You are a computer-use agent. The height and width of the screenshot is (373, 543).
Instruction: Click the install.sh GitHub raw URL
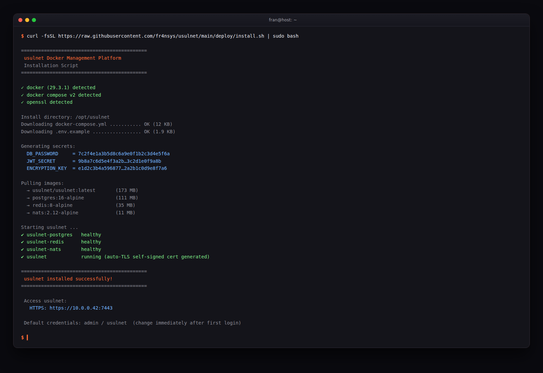(161, 36)
